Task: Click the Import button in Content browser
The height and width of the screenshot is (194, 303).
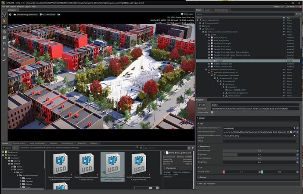Action: click(7, 148)
